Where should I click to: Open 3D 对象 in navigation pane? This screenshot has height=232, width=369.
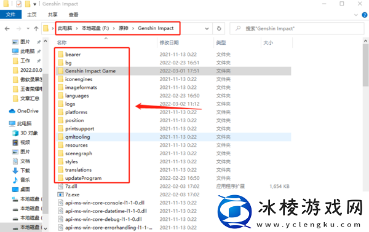tap(29, 133)
